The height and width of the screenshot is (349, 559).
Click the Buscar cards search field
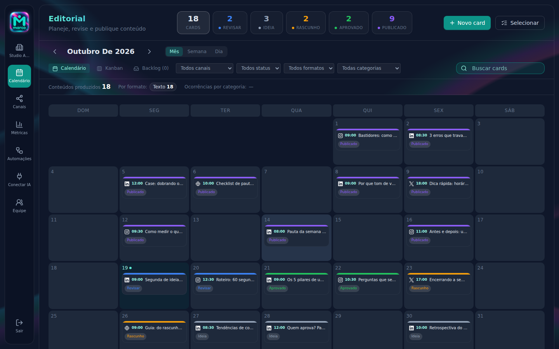[500, 68]
